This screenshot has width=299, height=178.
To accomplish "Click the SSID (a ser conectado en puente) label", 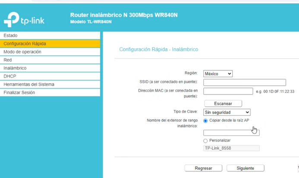I will 169,82.
